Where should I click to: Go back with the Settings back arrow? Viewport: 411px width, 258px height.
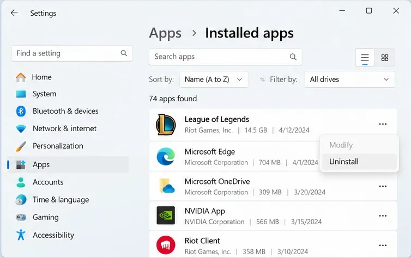click(x=14, y=13)
